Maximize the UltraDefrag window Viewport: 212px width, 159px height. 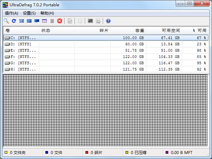pos(189,4)
